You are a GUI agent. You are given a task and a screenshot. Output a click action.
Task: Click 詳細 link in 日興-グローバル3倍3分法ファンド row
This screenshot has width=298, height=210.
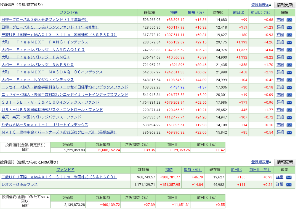(280, 20)
